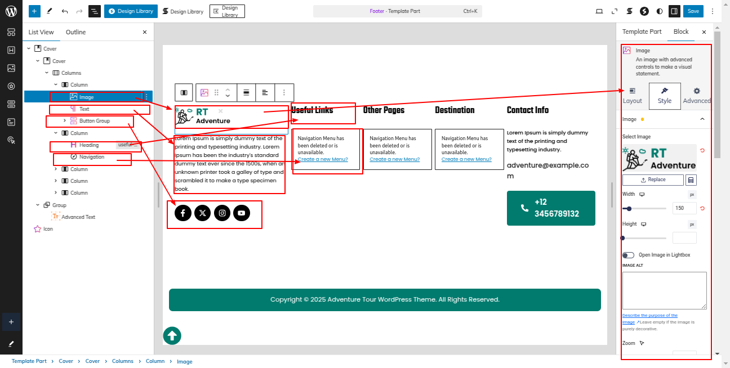Open the Advanced tab in block settings
This screenshot has width=730, height=368.
pos(696,96)
